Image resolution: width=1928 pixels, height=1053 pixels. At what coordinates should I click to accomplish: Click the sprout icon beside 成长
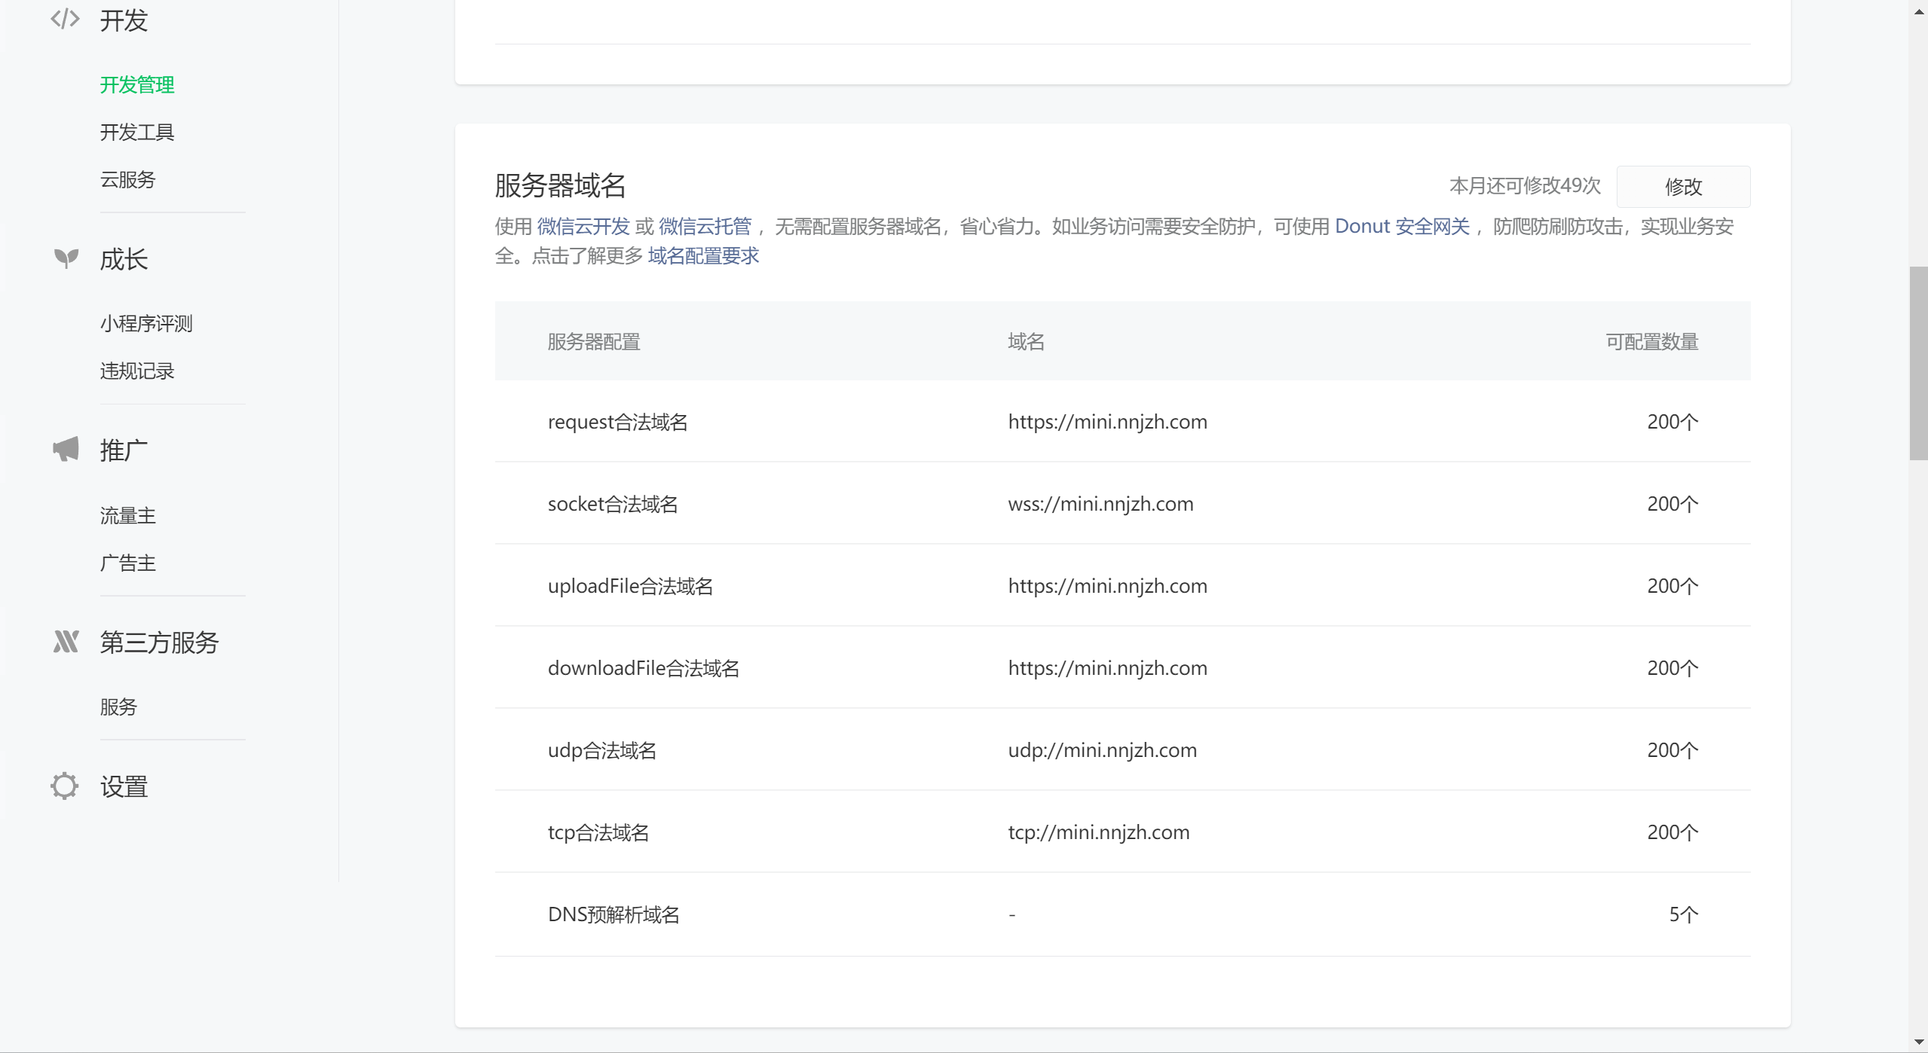click(66, 258)
